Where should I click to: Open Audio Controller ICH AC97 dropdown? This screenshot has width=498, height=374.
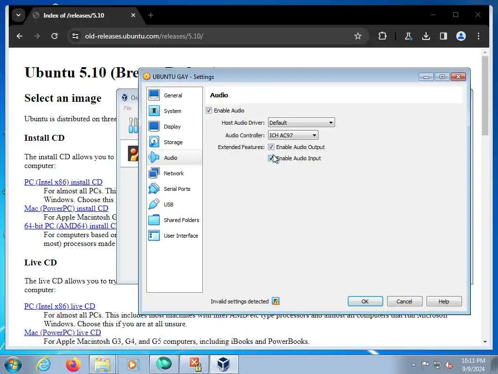click(x=293, y=135)
